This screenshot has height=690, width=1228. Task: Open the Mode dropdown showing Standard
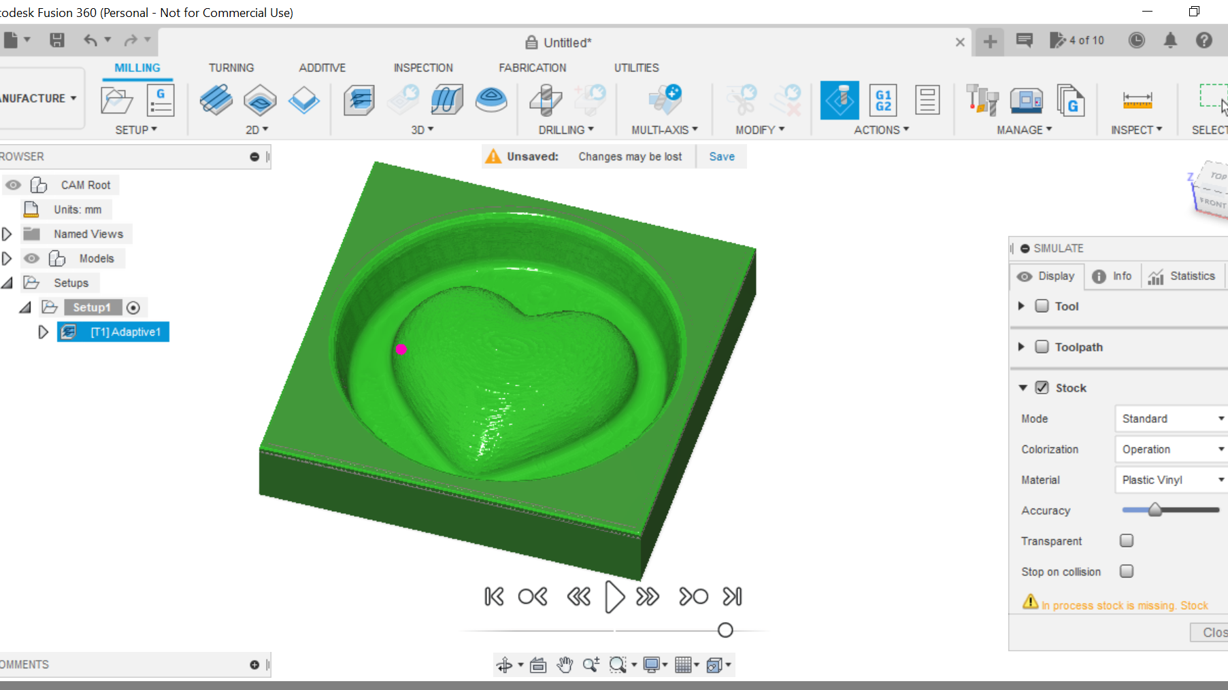pyautogui.click(x=1171, y=419)
